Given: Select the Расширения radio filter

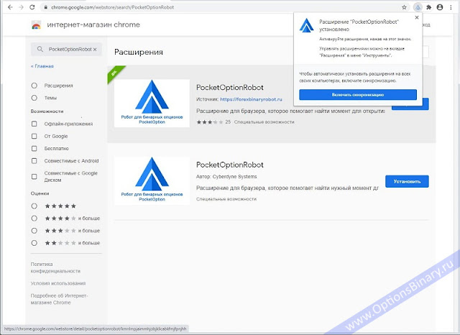Looking at the screenshot, I should (x=34, y=86).
